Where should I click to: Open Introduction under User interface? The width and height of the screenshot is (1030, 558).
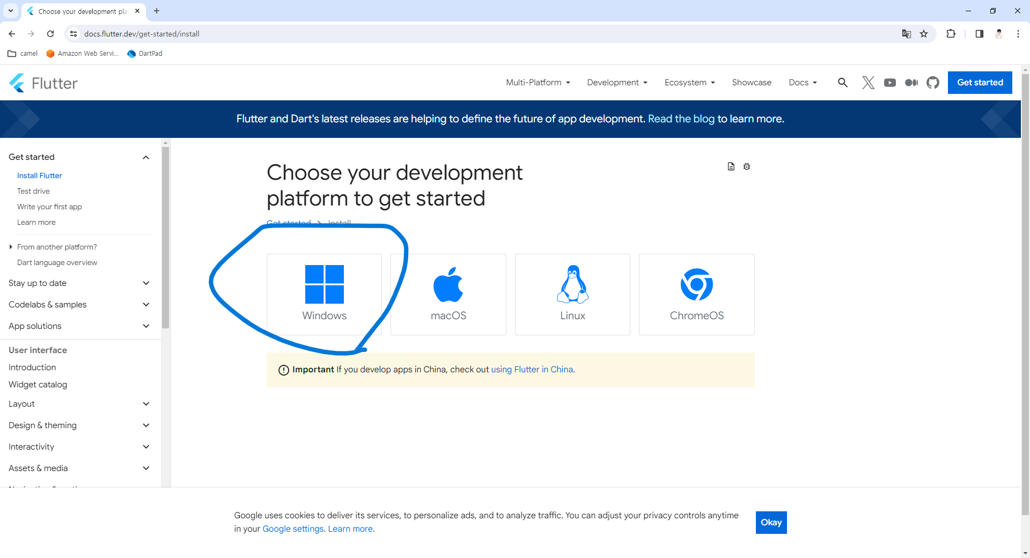(32, 368)
